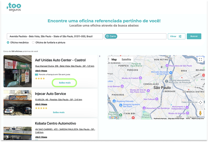Click Museu de Arte de São Paulo marker
The height and width of the screenshot is (142, 208).
click(x=148, y=91)
